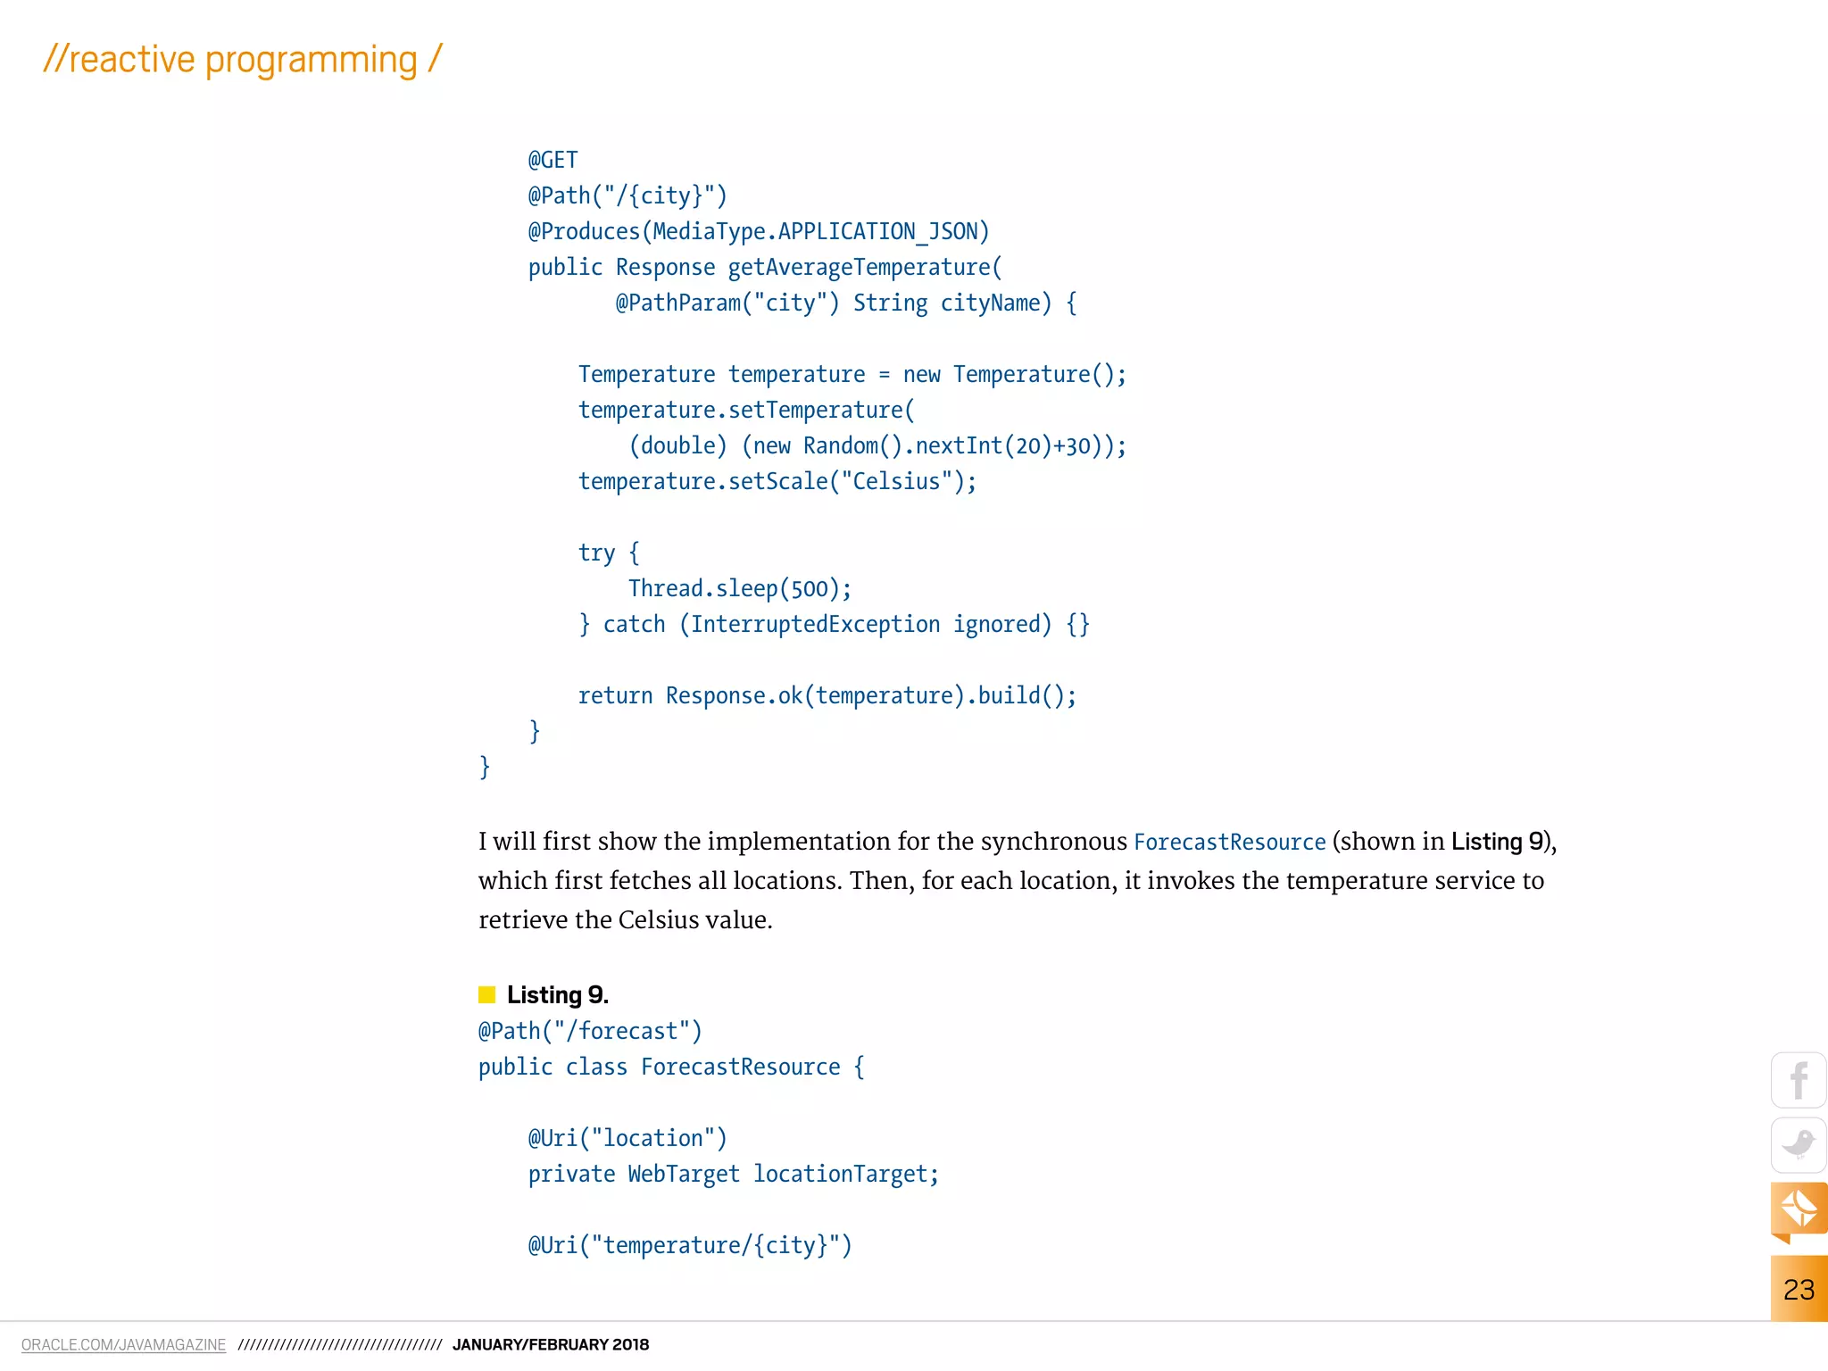
Task: Click 'Thread.sleep(500);' code line
Action: pos(740,589)
